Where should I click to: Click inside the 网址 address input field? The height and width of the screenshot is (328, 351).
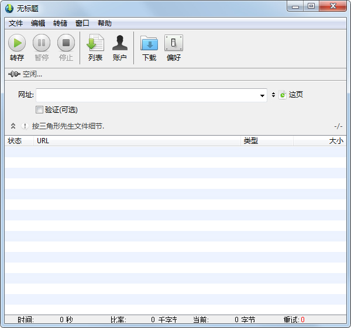click(x=146, y=95)
